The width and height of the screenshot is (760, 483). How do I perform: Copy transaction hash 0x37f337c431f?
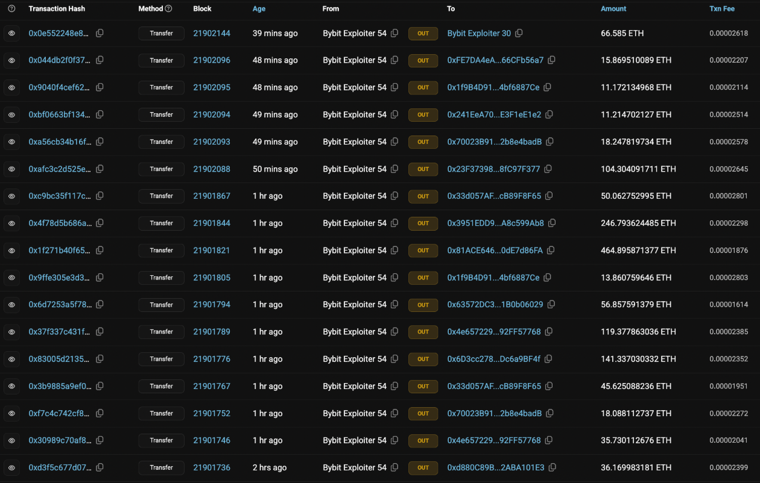pyautogui.click(x=100, y=332)
